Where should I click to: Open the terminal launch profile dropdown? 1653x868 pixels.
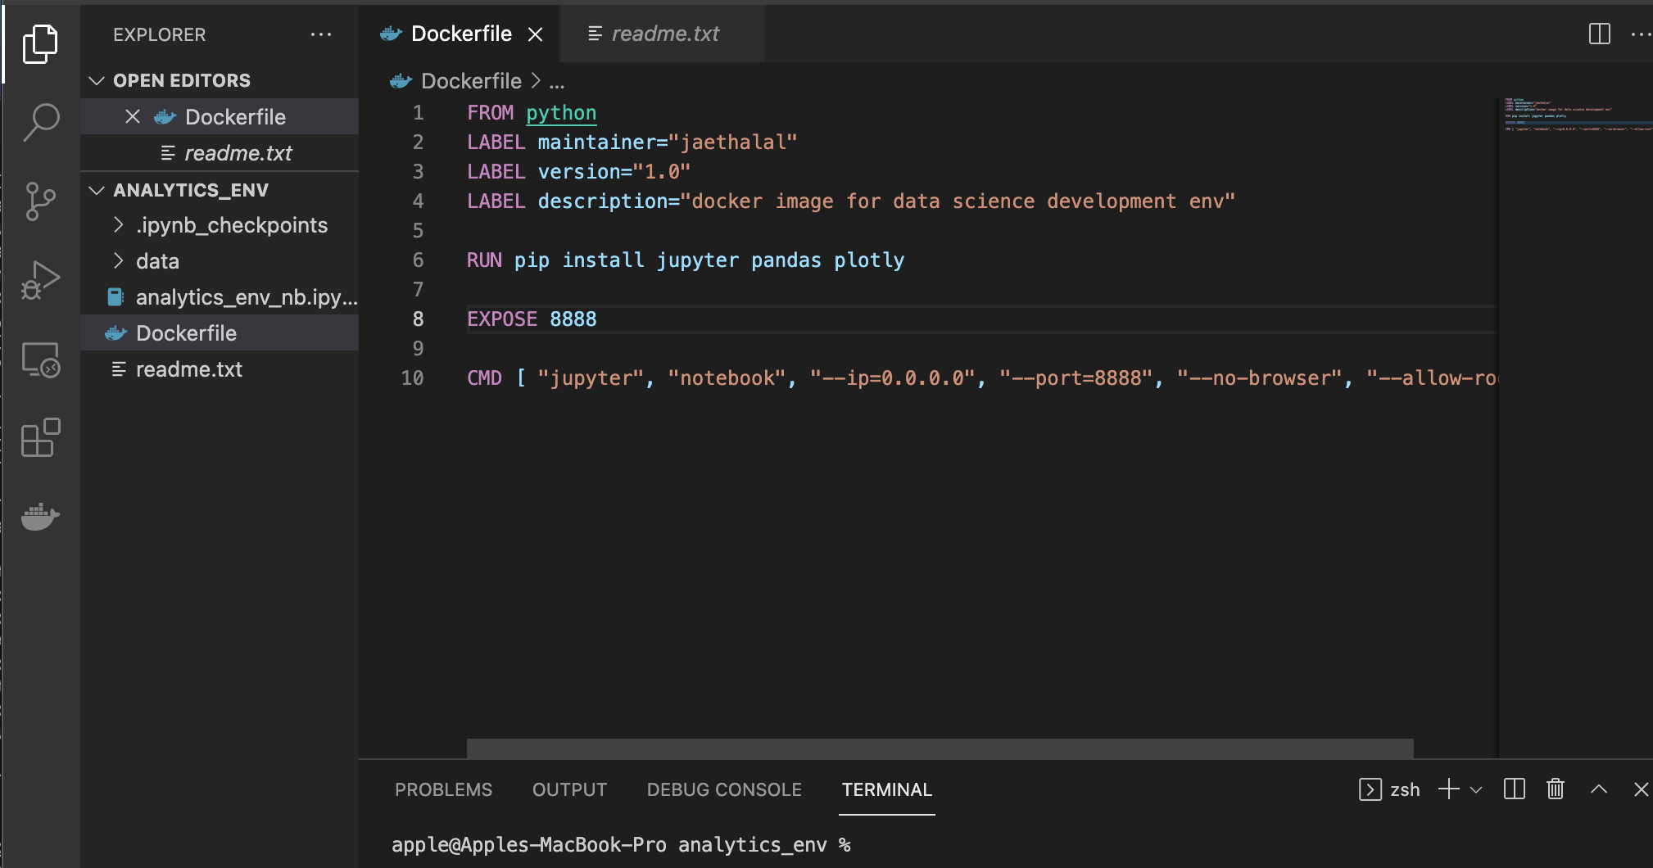click(x=1476, y=790)
